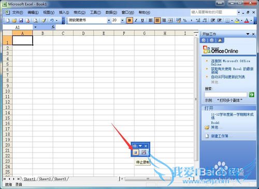Image resolution: width=259 pixels, height=189 pixels.
Task: Toggle italic formatting
Action: click(x=136, y=20)
